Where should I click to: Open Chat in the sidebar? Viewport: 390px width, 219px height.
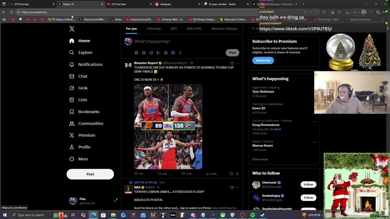pyautogui.click(x=78, y=76)
